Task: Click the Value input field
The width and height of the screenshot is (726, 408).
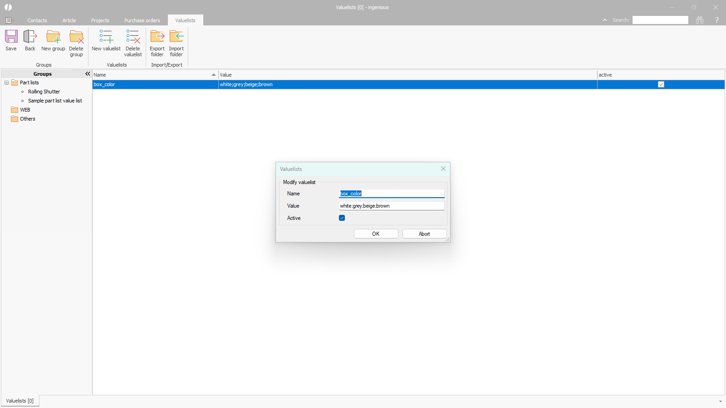Action: coord(392,206)
